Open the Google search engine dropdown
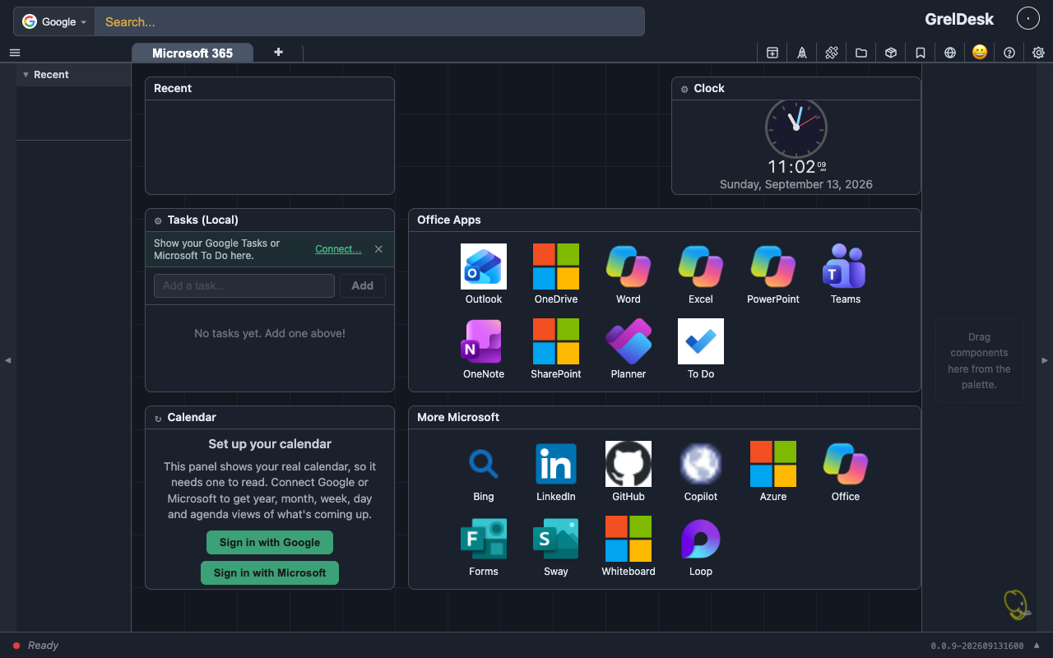 (54, 21)
